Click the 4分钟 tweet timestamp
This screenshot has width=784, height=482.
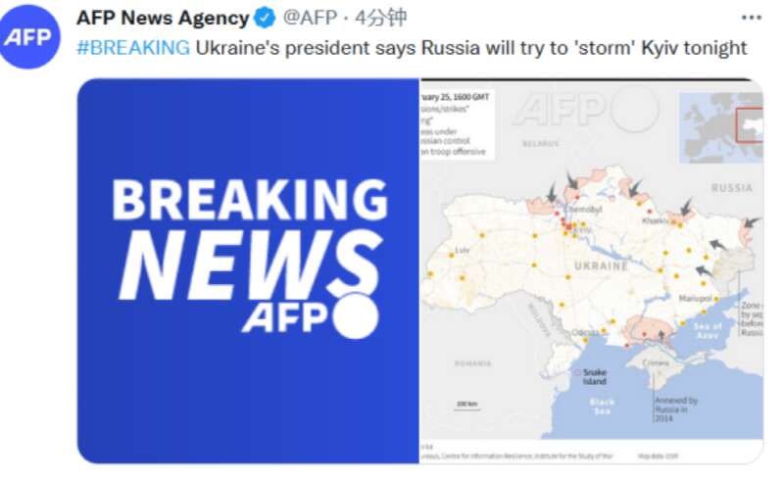click(x=380, y=18)
